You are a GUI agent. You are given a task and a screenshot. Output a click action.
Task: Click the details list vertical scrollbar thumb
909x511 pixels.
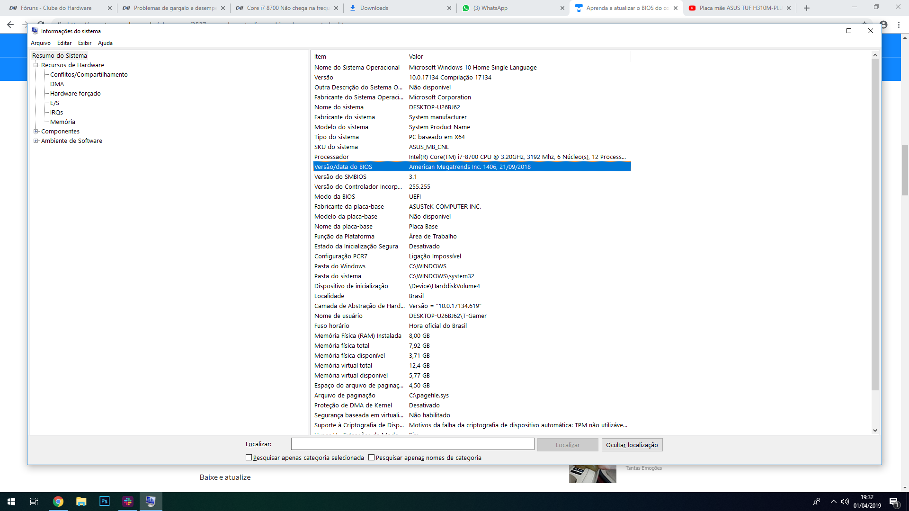(x=875, y=225)
